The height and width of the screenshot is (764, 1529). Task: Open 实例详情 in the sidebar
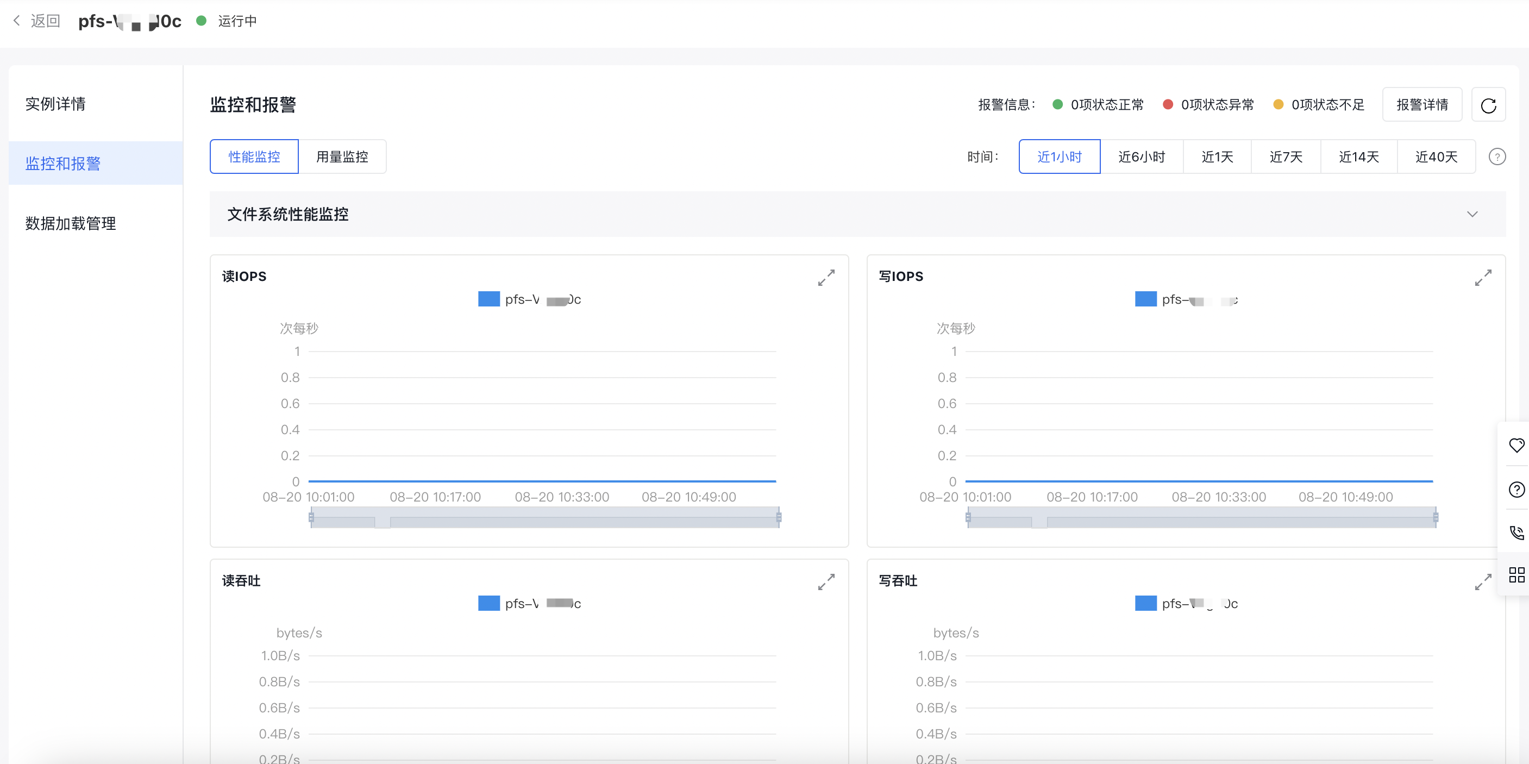click(x=96, y=104)
